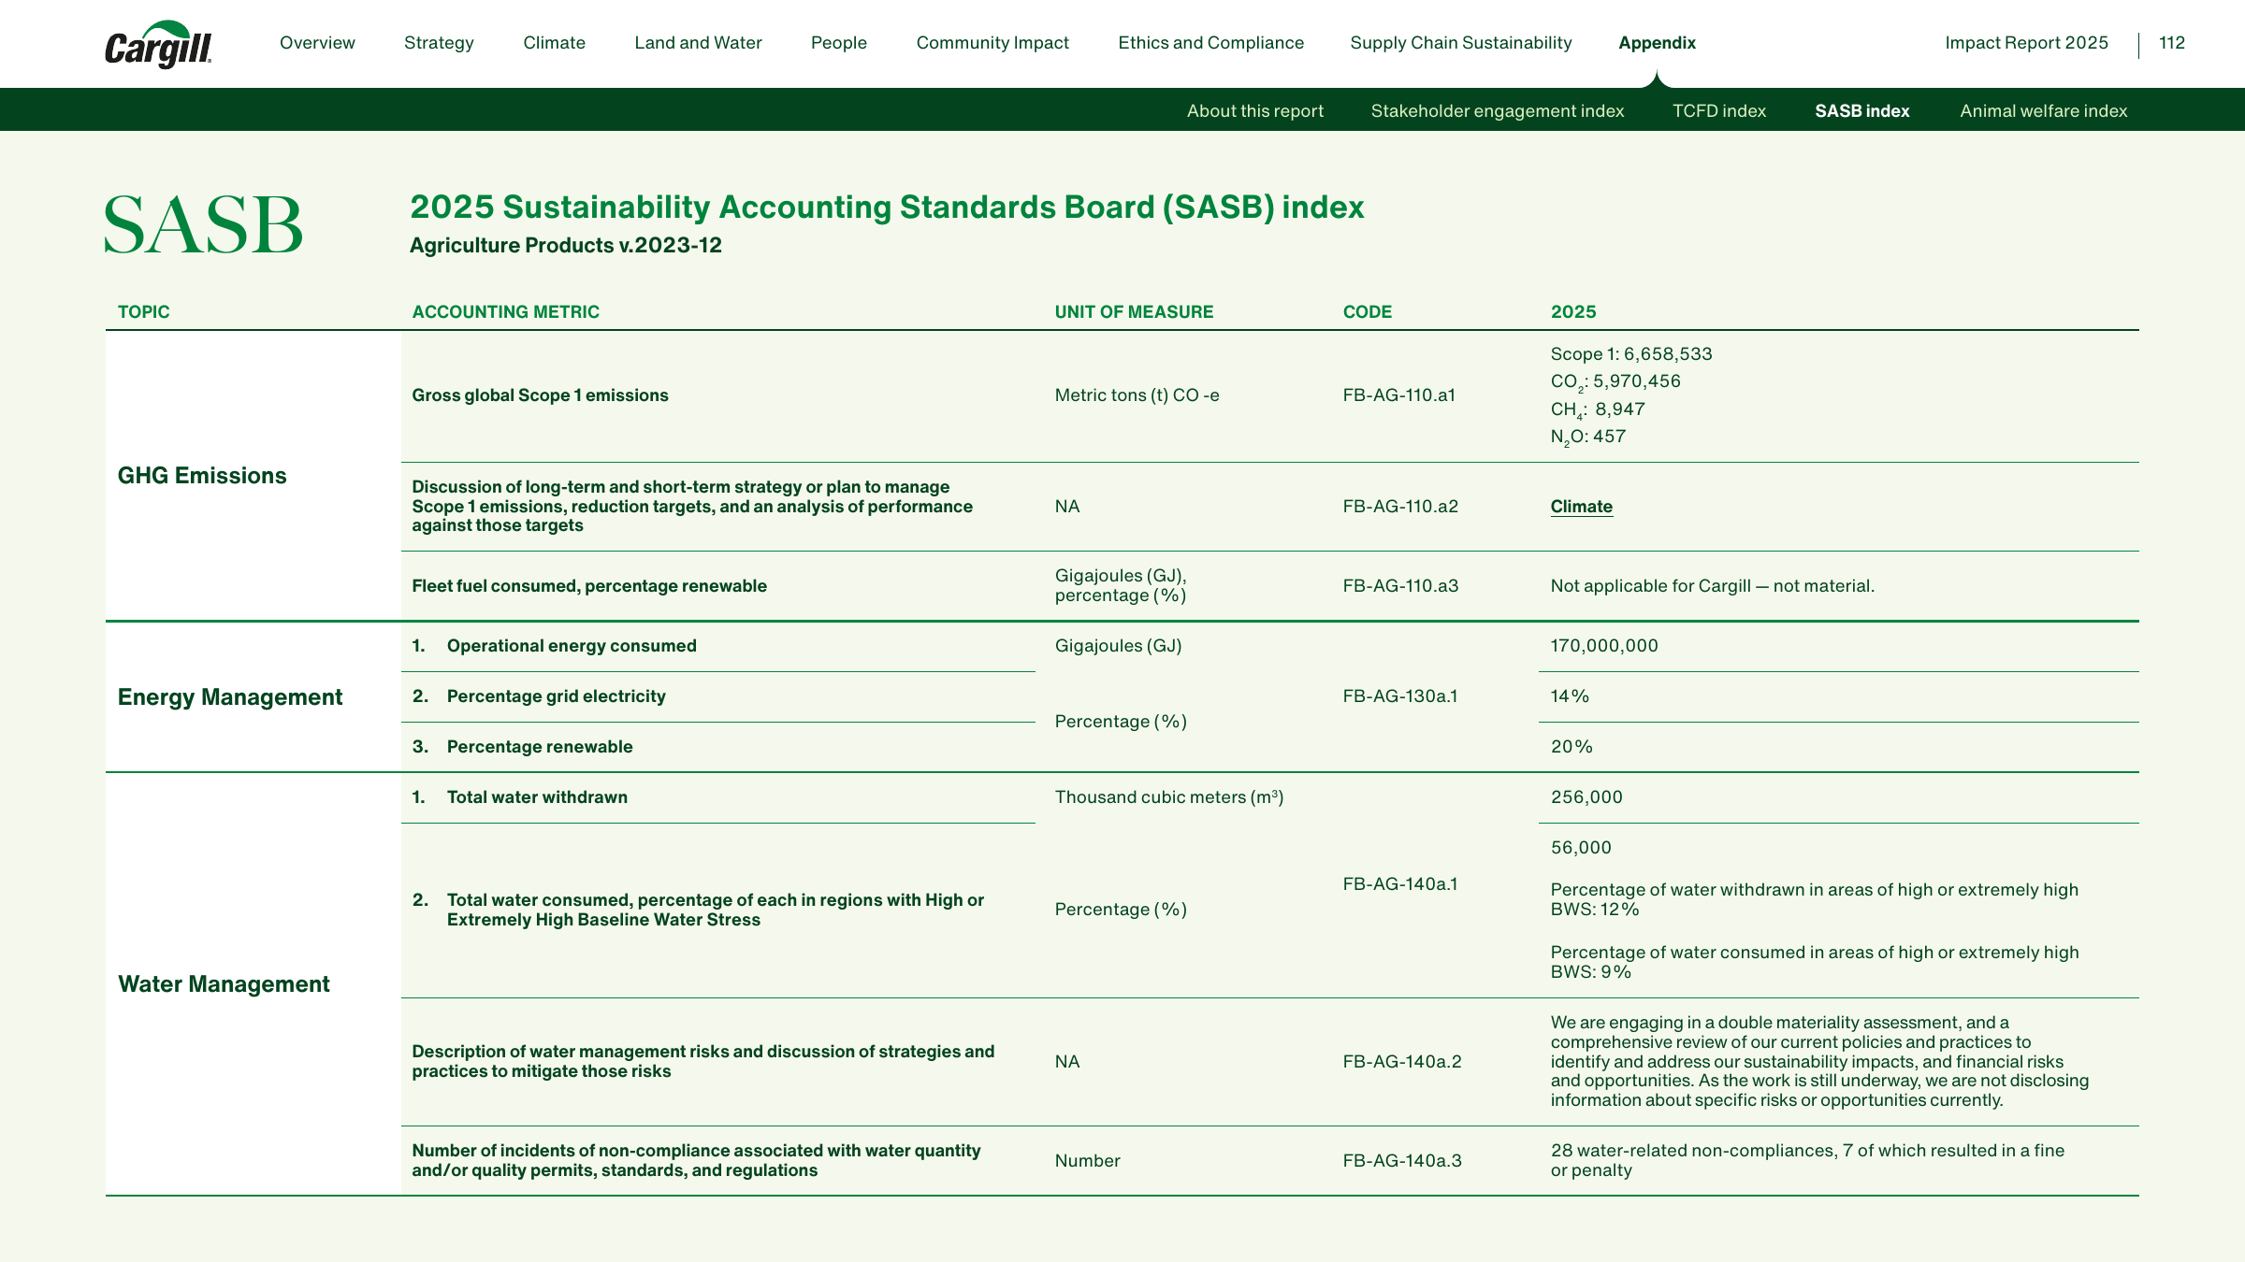Click 'Total water withdrawn' metric
Image resolution: width=2245 pixels, height=1262 pixels.
pyautogui.click(x=537, y=797)
